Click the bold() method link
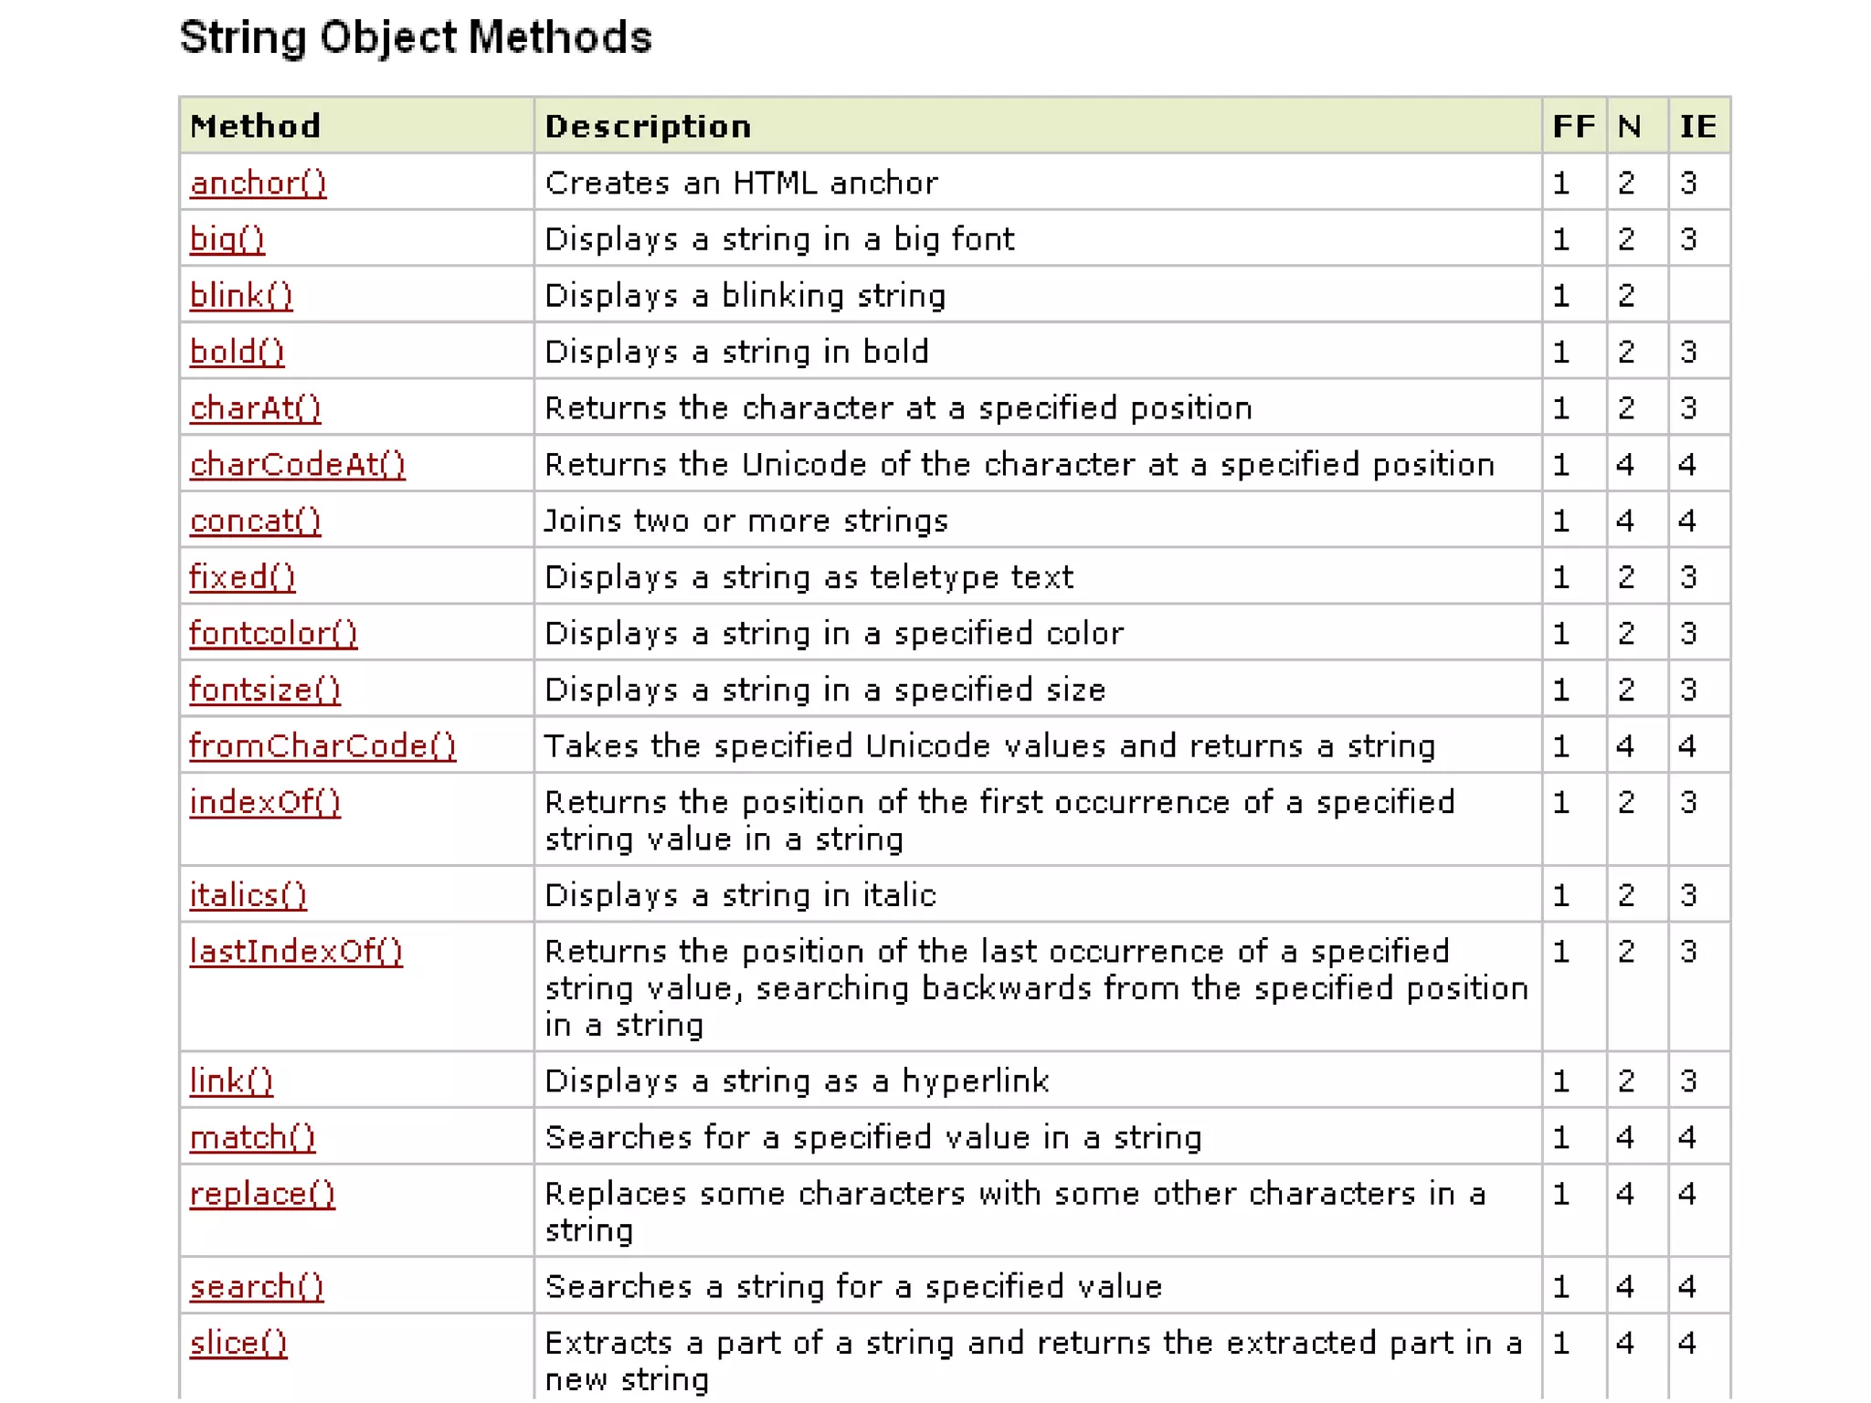1871x1403 pixels. tap(237, 353)
